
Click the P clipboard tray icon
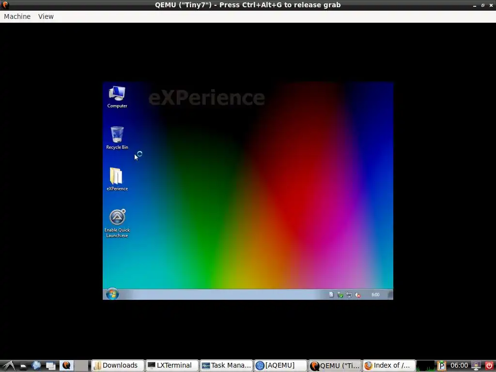[442, 366]
